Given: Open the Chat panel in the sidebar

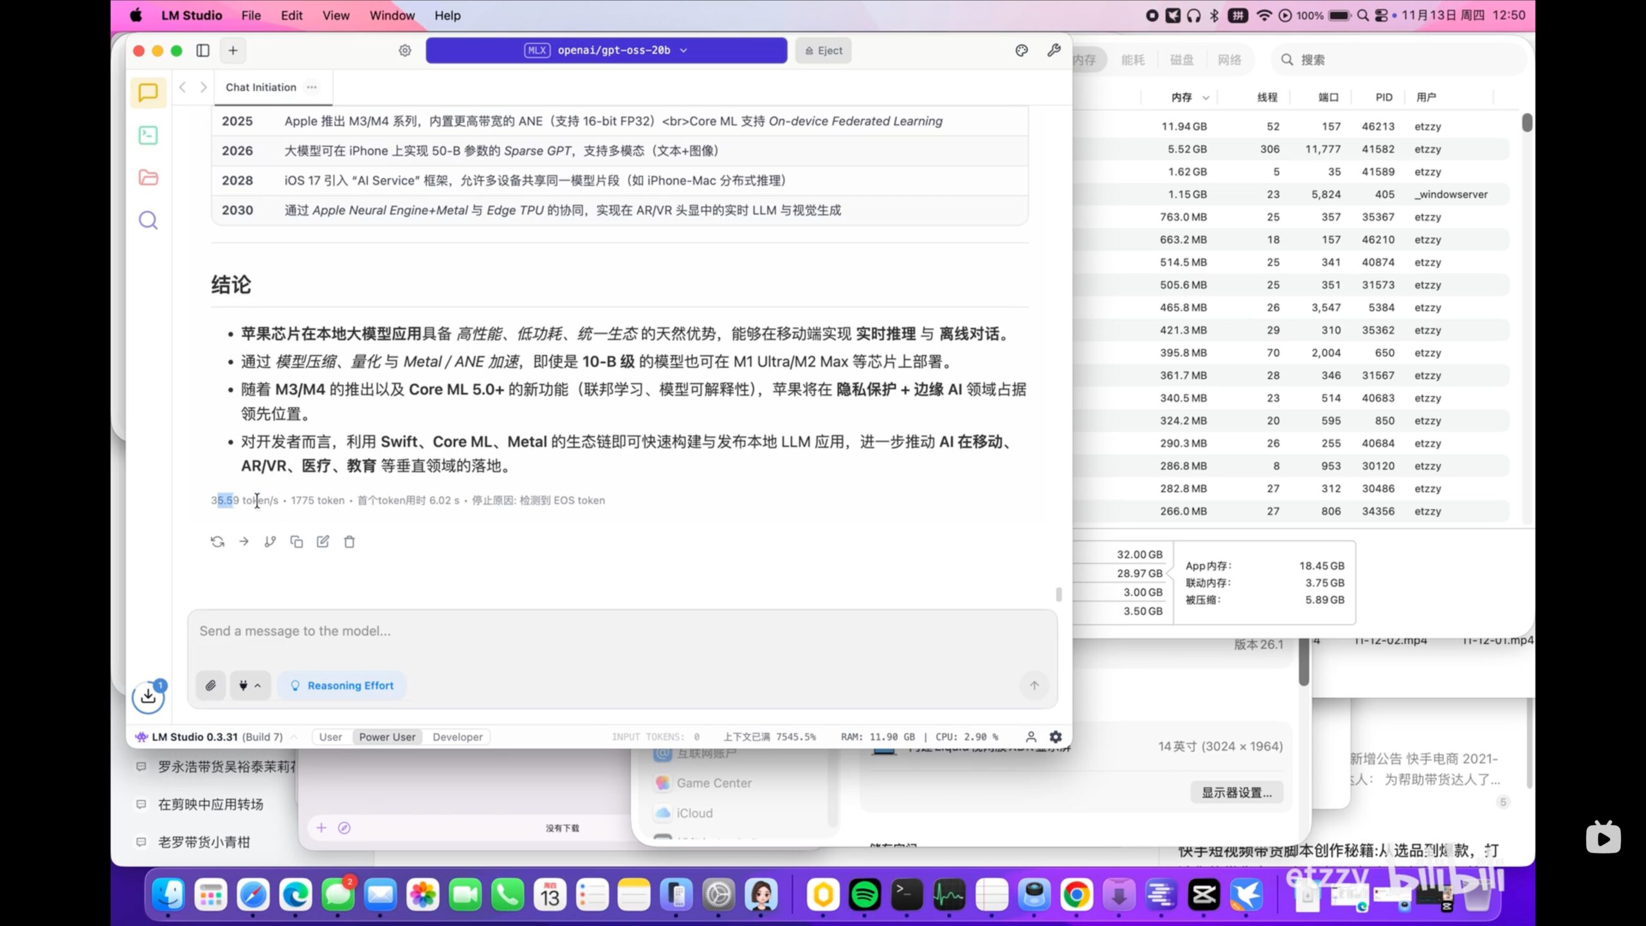Looking at the screenshot, I should click(148, 92).
